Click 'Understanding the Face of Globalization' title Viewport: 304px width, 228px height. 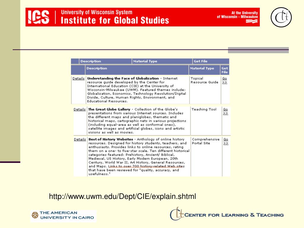(x=123, y=78)
